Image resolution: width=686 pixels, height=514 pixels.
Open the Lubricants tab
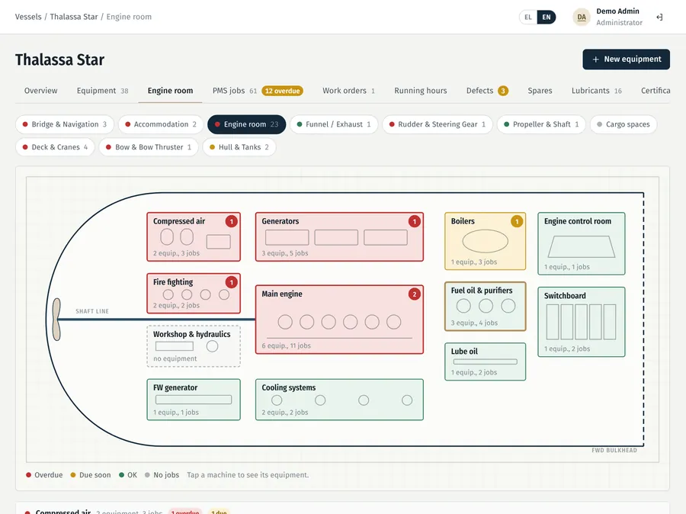coord(596,91)
